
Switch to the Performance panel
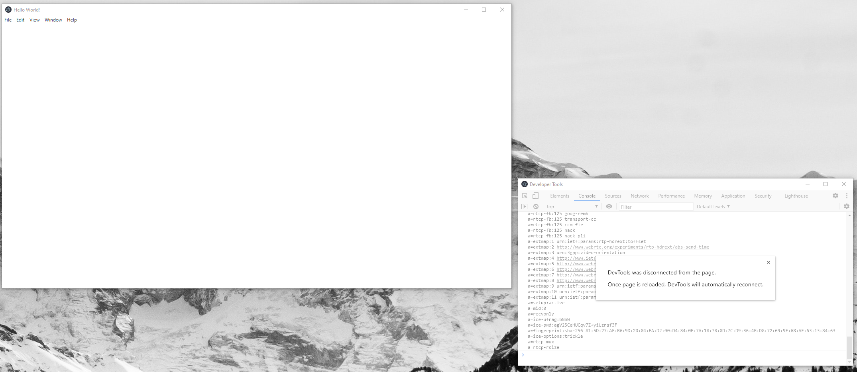671,196
